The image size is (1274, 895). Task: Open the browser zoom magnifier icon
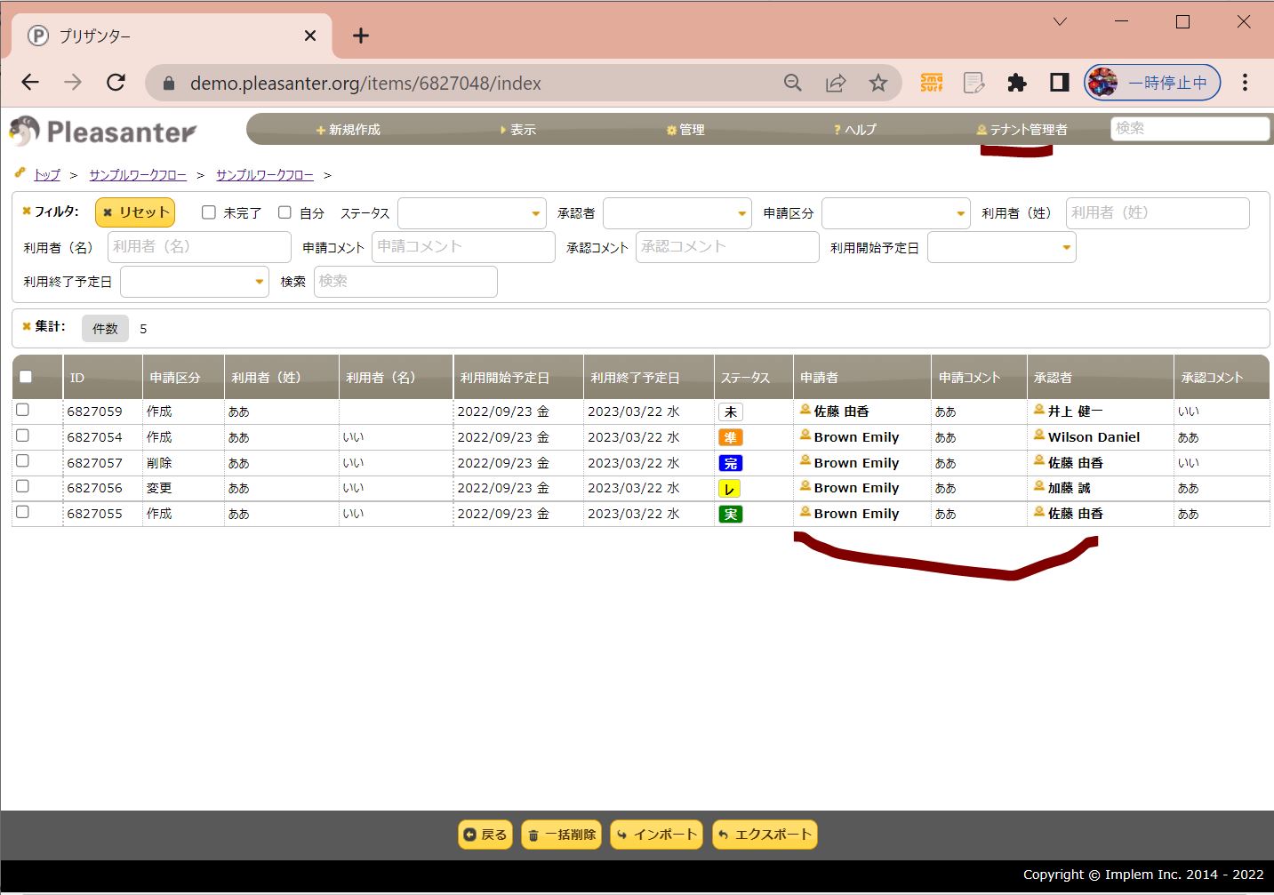793,83
